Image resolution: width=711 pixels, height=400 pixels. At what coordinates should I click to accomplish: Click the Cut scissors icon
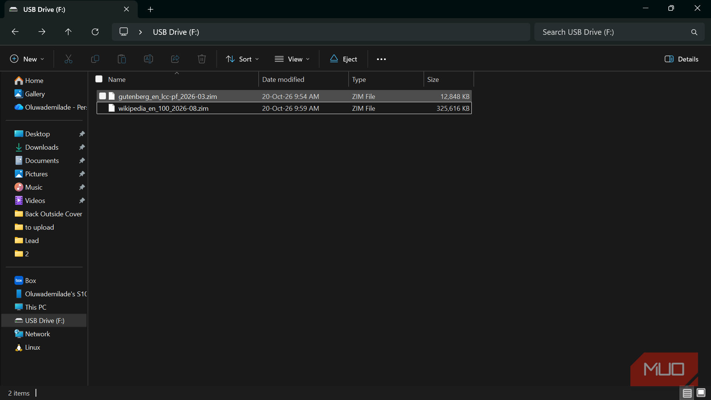click(x=69, y=59)
